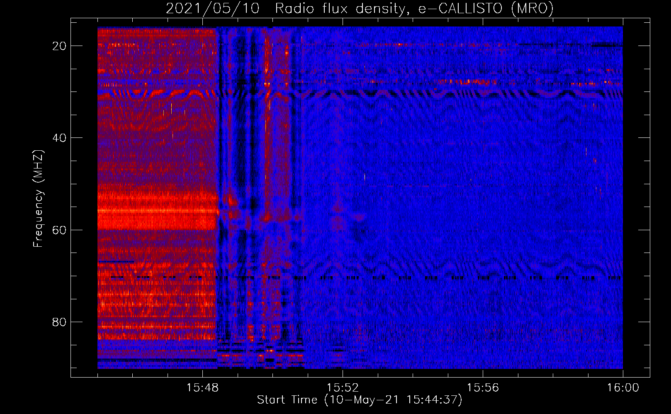
Task: Click the "Start Time (10-May-21 15:44:37)" label
Action: [x=360, y=400]
